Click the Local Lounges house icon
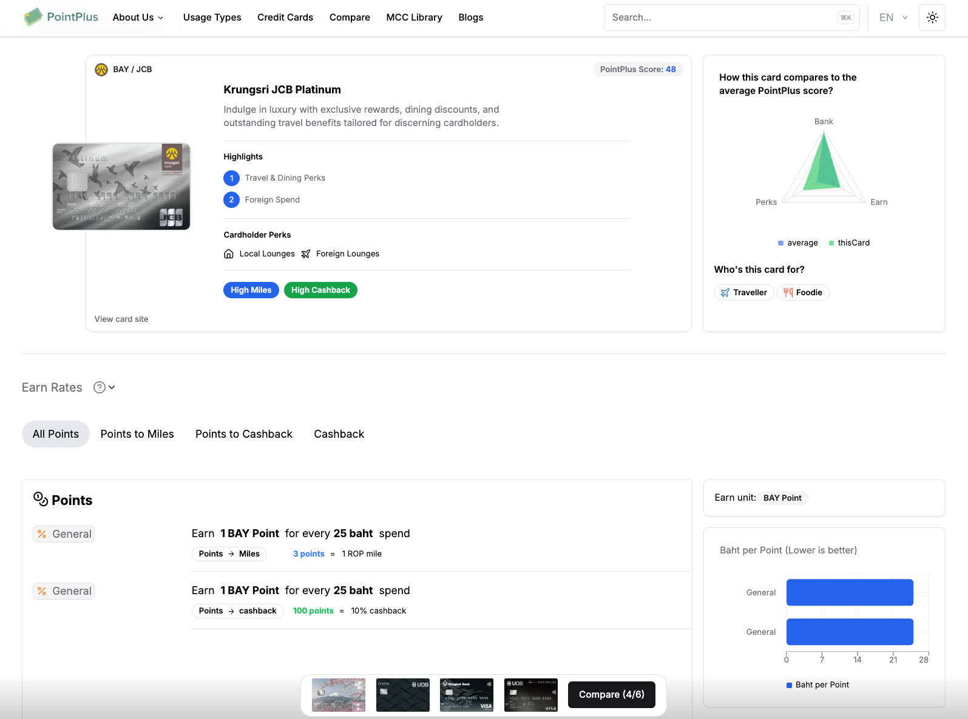The height and width of the screenshot is (719, 968). [229, 254]
